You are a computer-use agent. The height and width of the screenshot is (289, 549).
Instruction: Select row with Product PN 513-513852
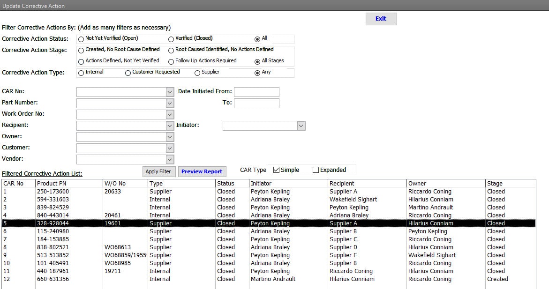(269, 255)
